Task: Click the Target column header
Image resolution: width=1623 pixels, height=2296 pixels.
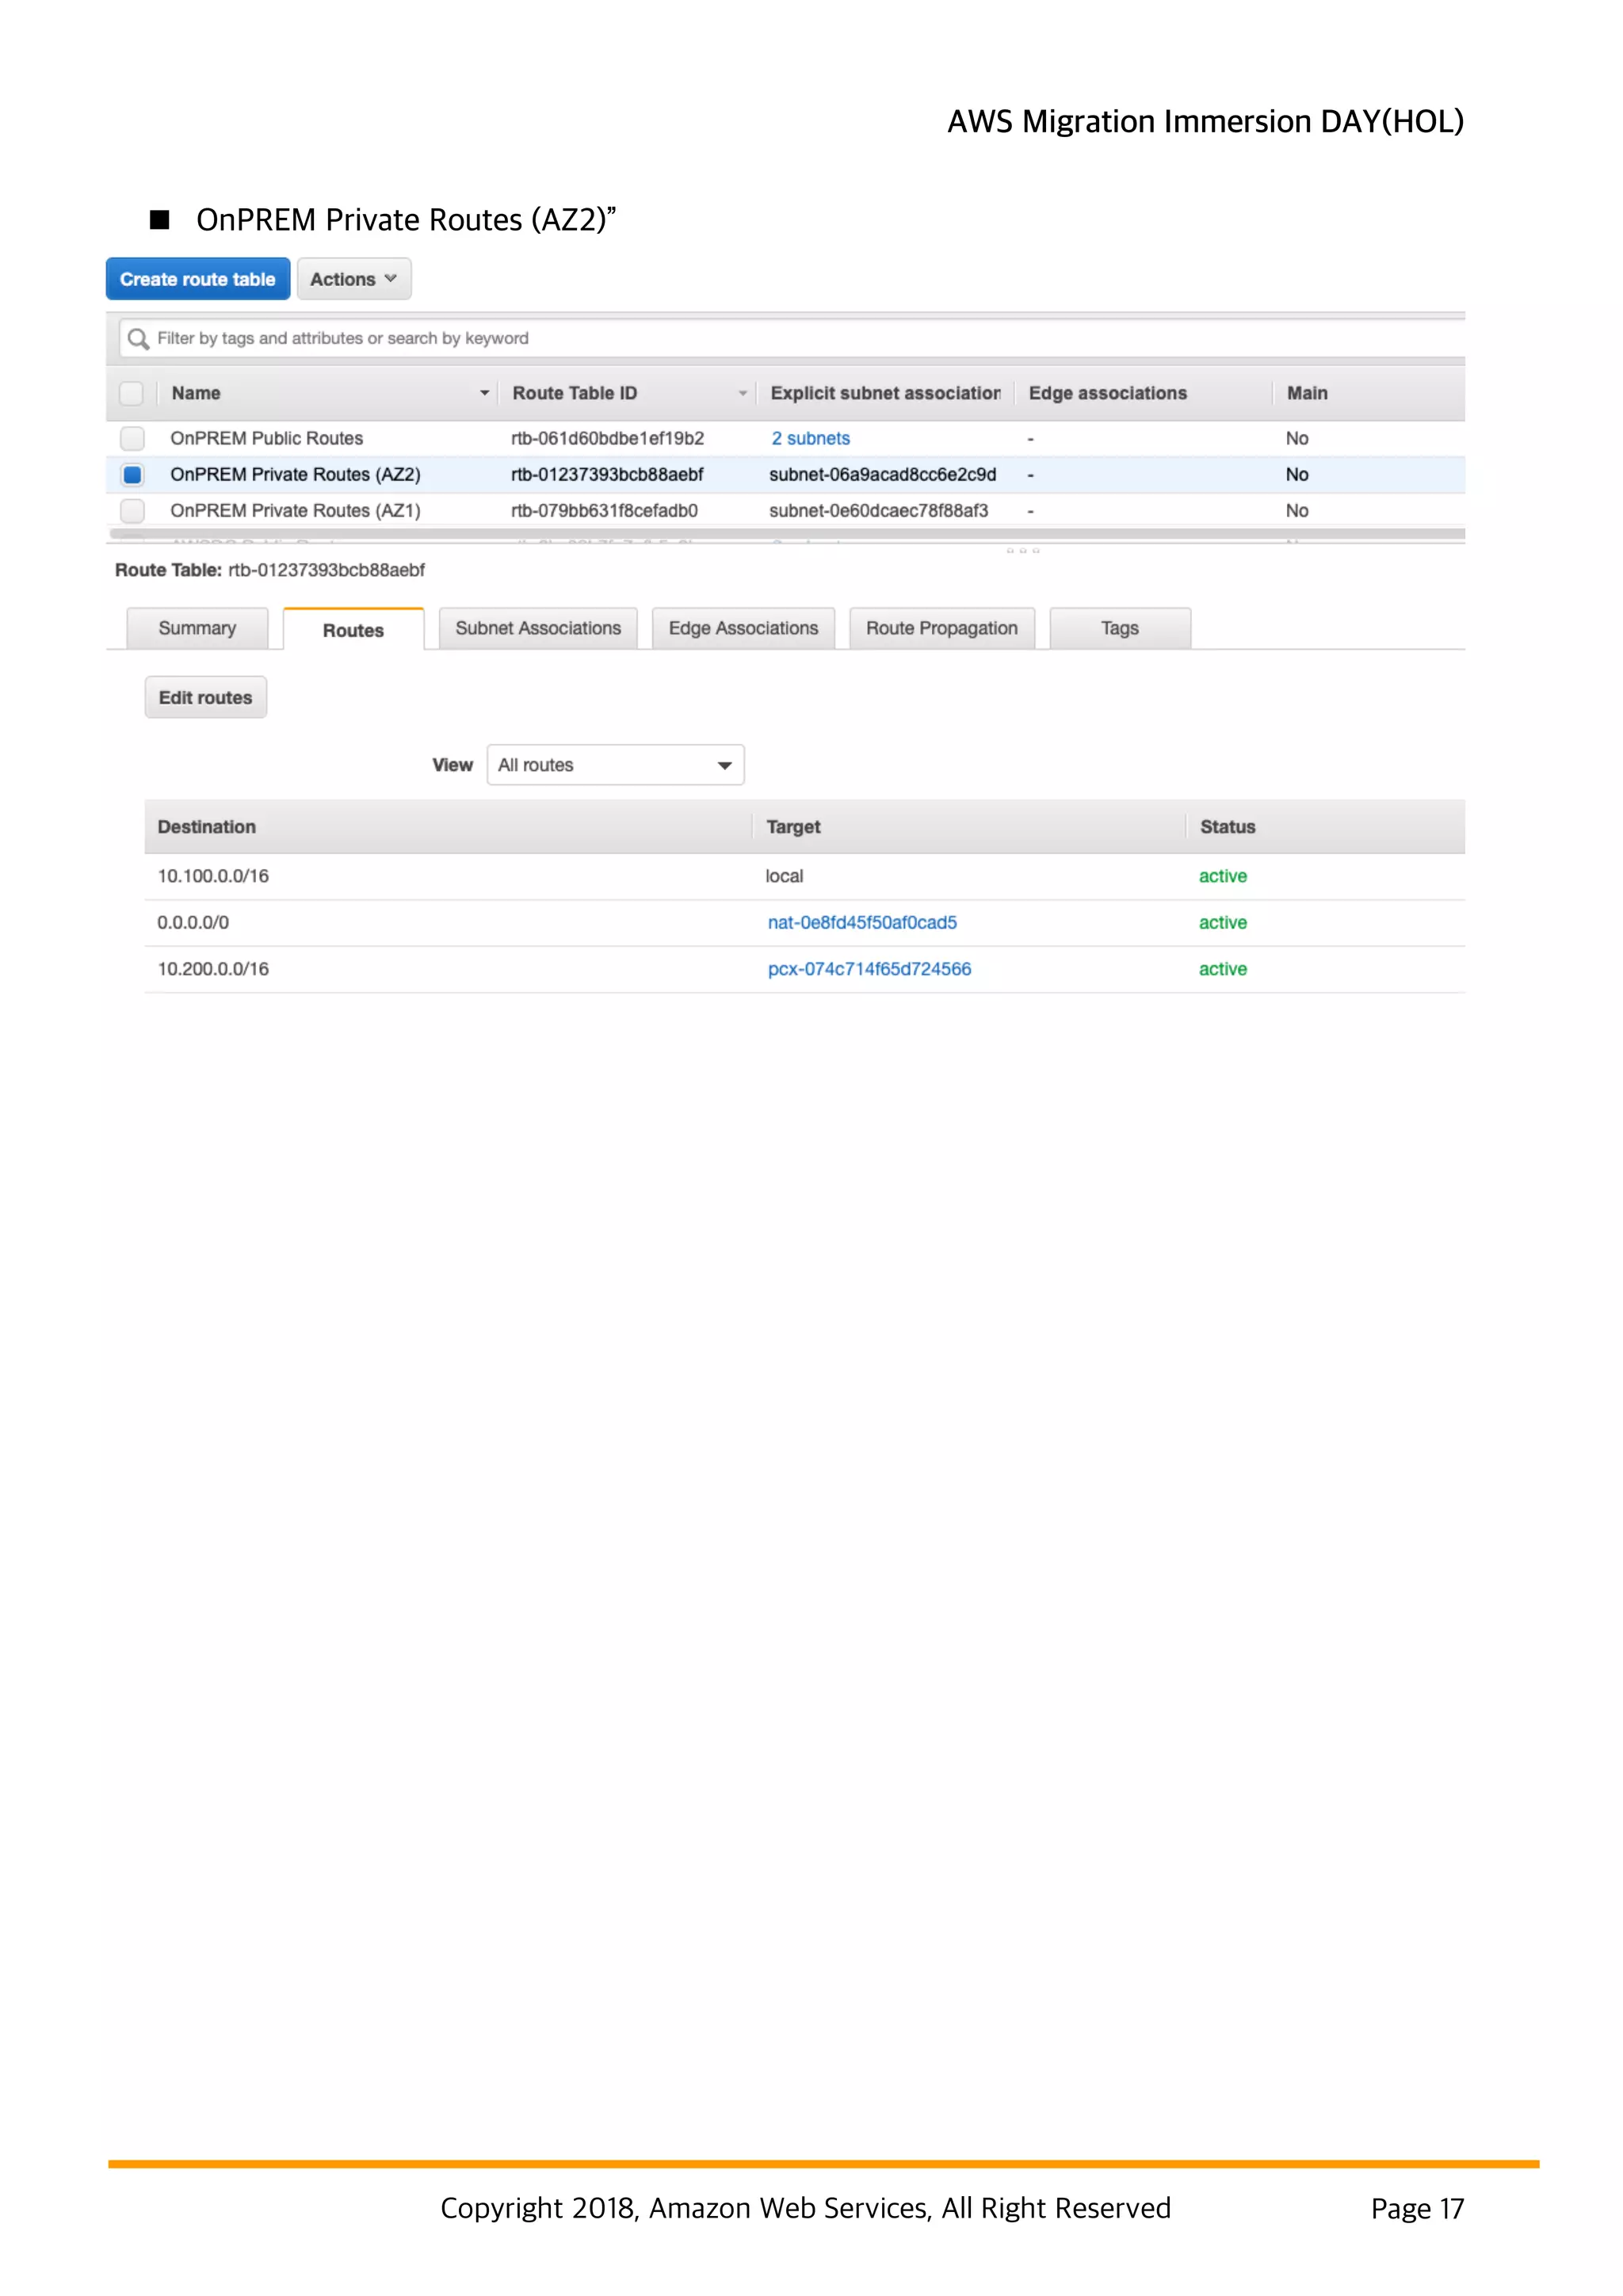Action: (793, 827)
